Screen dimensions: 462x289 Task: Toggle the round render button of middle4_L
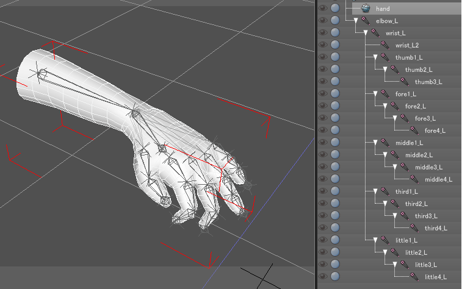pos(335,179)
